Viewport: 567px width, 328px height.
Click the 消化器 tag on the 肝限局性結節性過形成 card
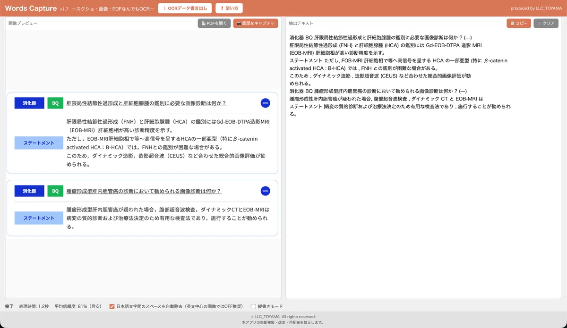pos(29,103)
